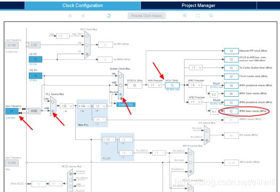This screenshot has height=192, width=280.
Task: Select PLLI2SCLK in the I2S source Mux
Action: coord(206,140)
